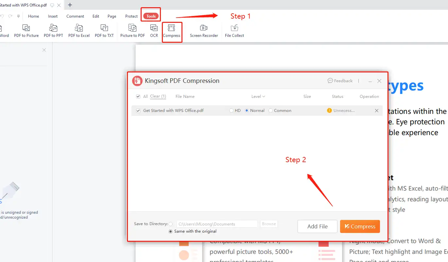Close the Get Started document tab
448x262 pixels.
pyautogui.click(x=59, y=5)
